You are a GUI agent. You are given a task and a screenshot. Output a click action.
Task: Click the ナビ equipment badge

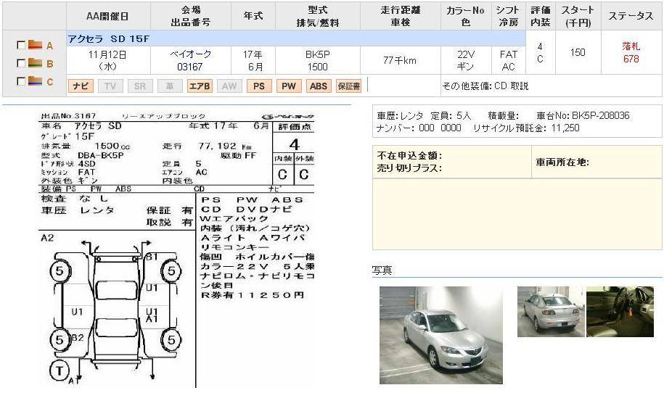tap(81, 86)
